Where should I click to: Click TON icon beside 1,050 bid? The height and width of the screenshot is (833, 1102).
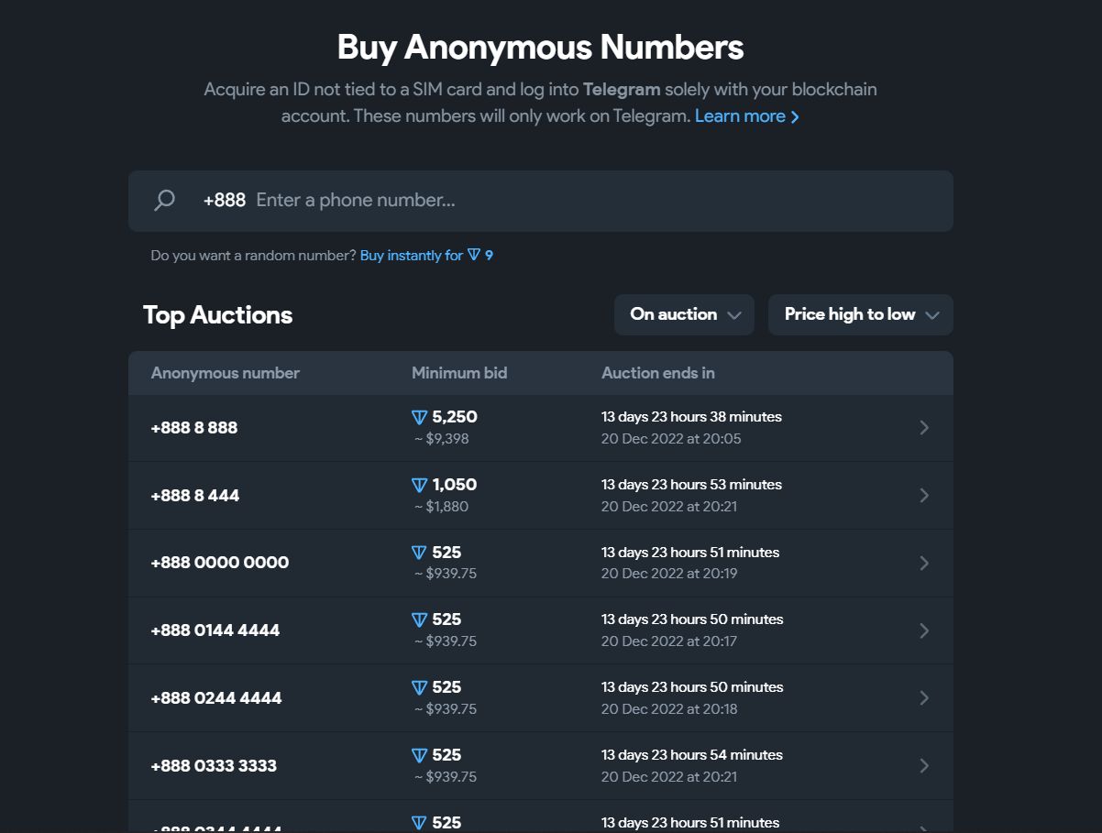click(x=420, y=486)
